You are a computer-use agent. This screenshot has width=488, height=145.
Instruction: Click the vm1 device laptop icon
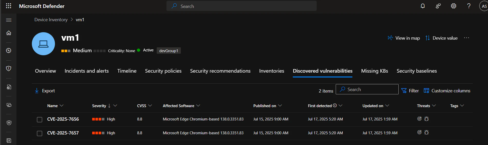43,44
